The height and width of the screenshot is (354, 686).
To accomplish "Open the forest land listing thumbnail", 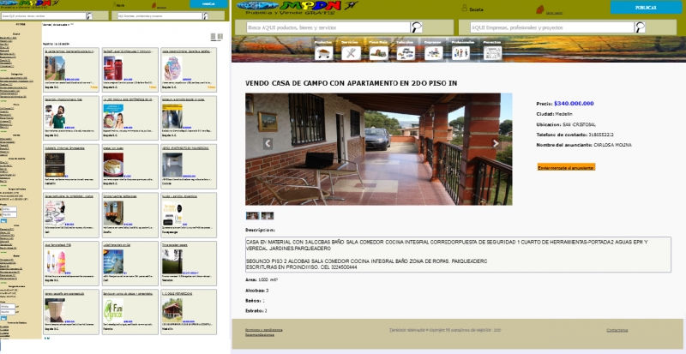I will (172, 261).
